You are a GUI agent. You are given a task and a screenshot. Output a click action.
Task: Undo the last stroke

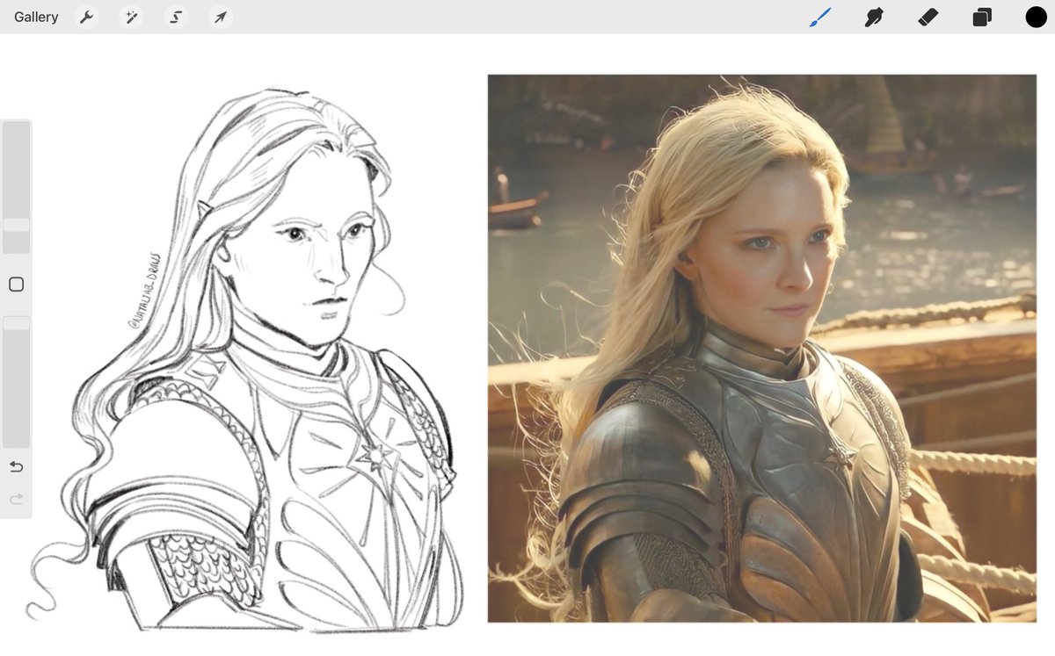[x=16, y=466]
